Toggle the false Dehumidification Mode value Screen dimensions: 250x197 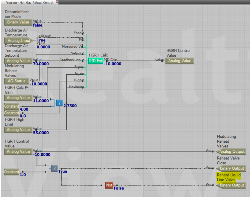point(38,25)
